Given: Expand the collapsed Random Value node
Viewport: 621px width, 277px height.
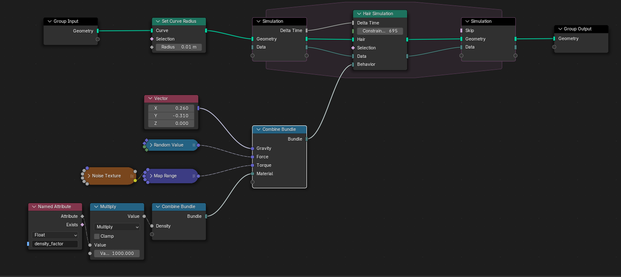Looking at the screenshot, I should coord(151,145).
